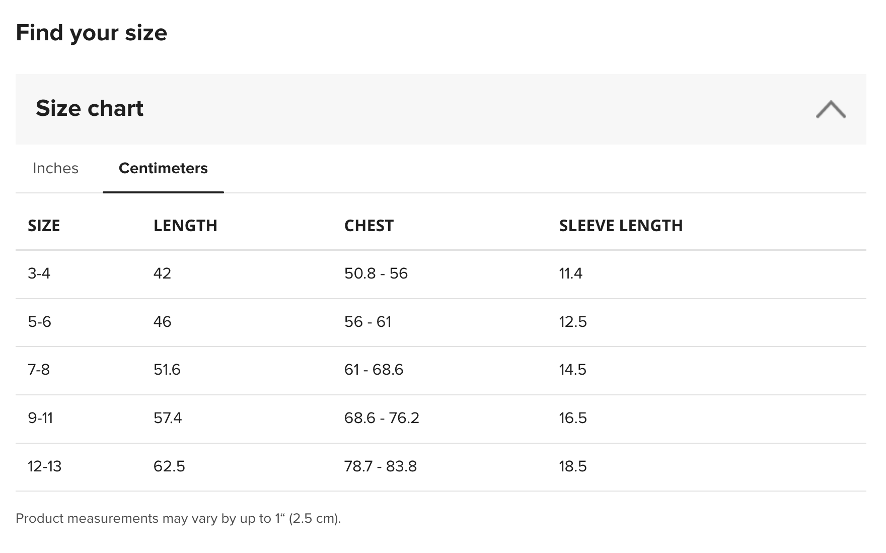This screenshot has height=553, width=886.
Task: Select the Centimeters tab
Action: pyautogui.click(x=163, y=168)
